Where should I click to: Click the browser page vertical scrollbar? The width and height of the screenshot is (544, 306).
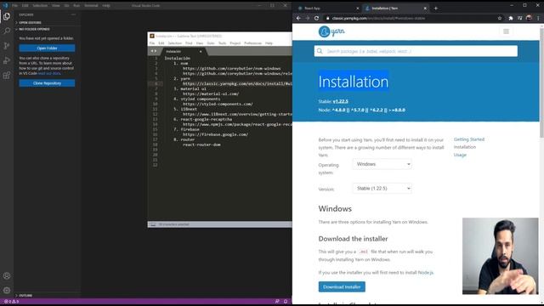(x=541, y=83)
